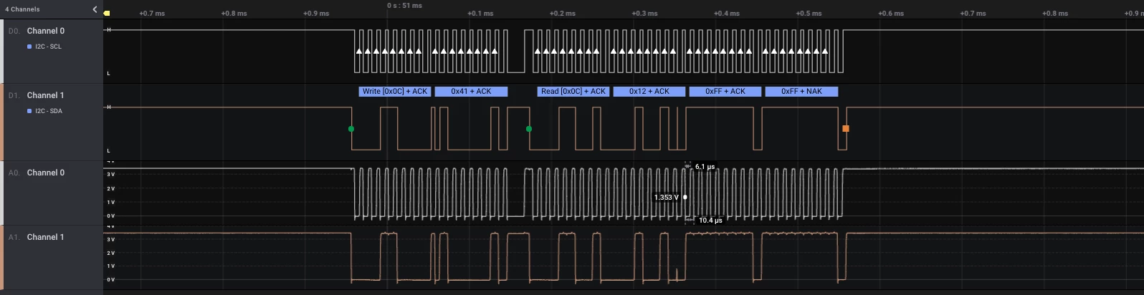This screenshot has height=295, width=1144.
Task: Select the A0 "Channel 0" analog label
Action: 46,173
